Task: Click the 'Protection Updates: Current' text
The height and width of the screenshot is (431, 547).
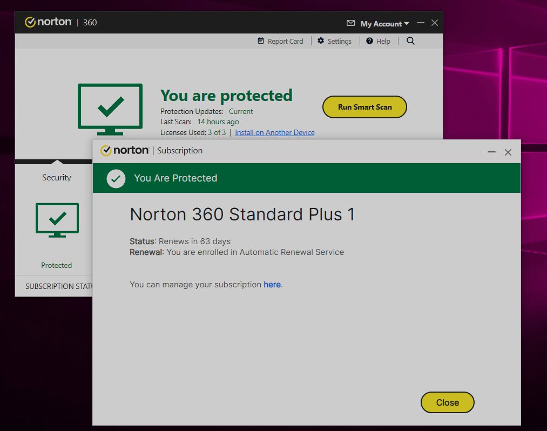Action: pos(206,111)
